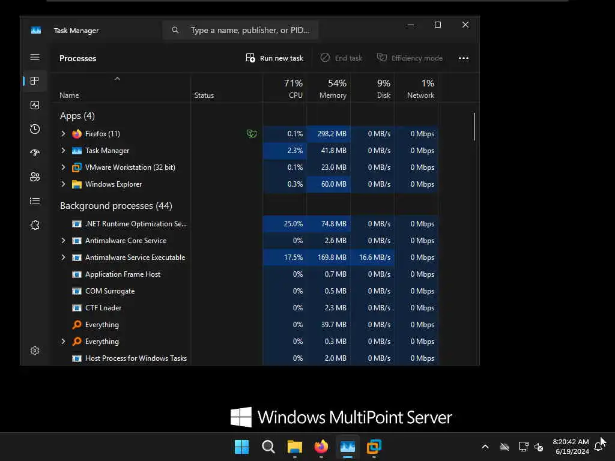Click the Firefox app icon in process list
615x461 pixels.
tap(77, 134)
